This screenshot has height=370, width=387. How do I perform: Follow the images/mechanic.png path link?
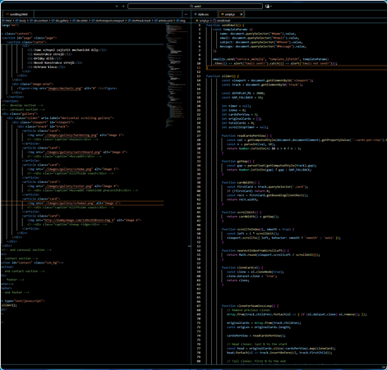(65, 89)
